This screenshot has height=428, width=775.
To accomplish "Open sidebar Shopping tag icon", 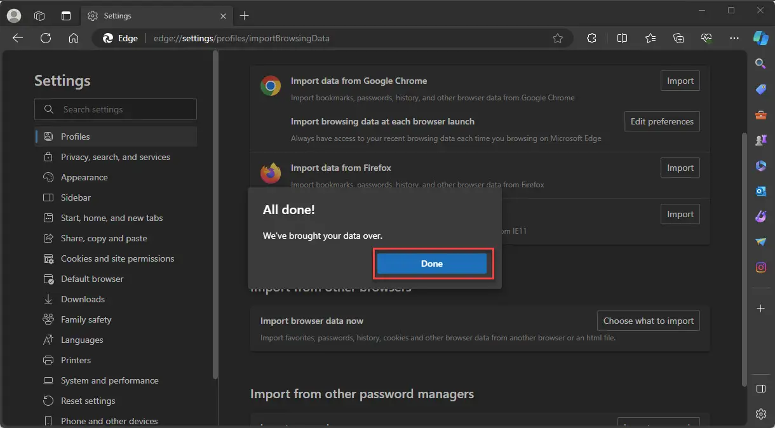I will (x=760, y=89).
